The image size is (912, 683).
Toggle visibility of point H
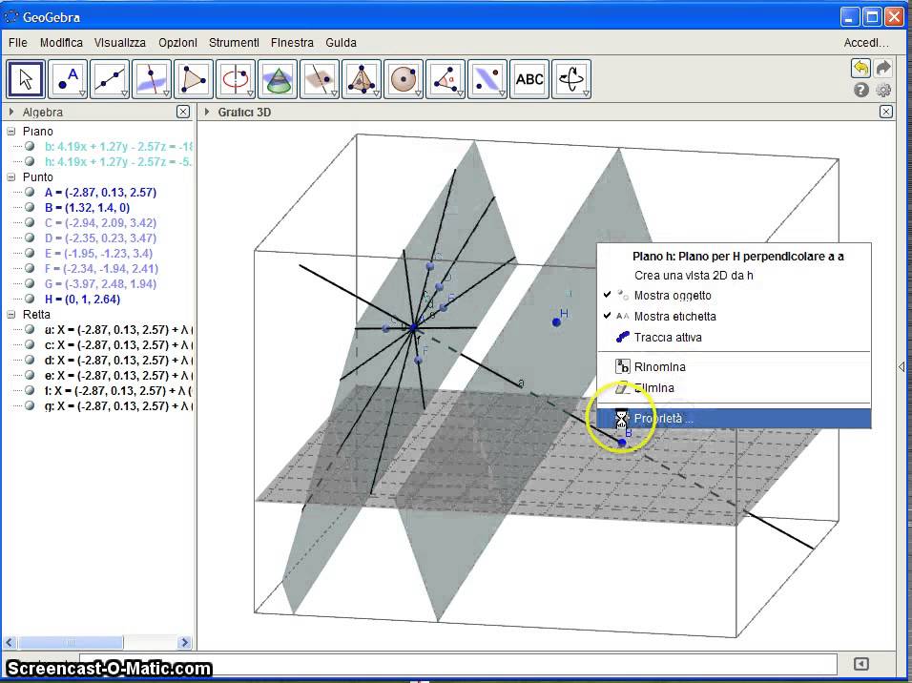pos(30,299)
